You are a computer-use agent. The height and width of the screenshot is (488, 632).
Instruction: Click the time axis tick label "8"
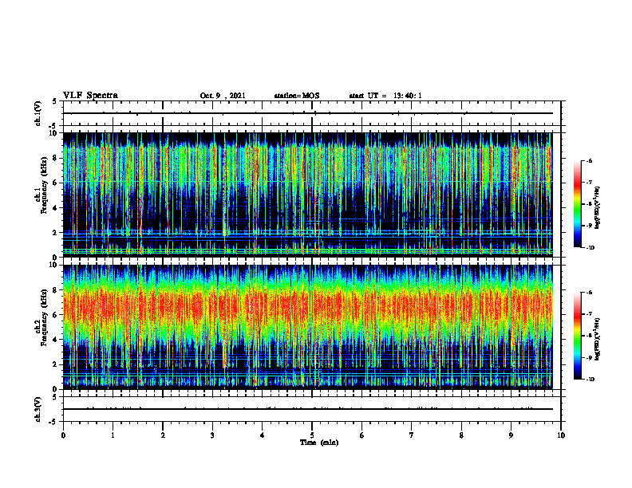point(461,435)
